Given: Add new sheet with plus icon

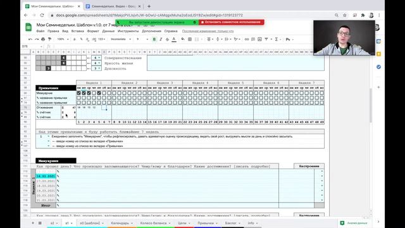Looking at the screenshot, I should [33, 223].
